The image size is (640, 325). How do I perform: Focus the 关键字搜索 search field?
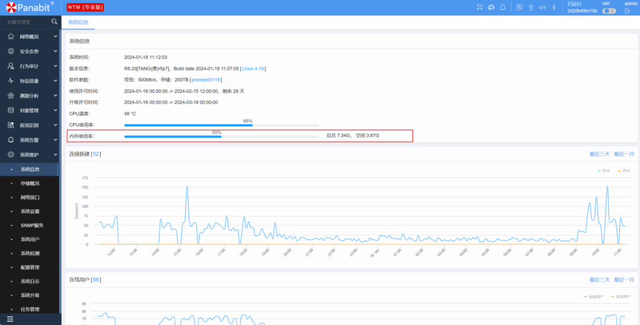pos(27,22)
